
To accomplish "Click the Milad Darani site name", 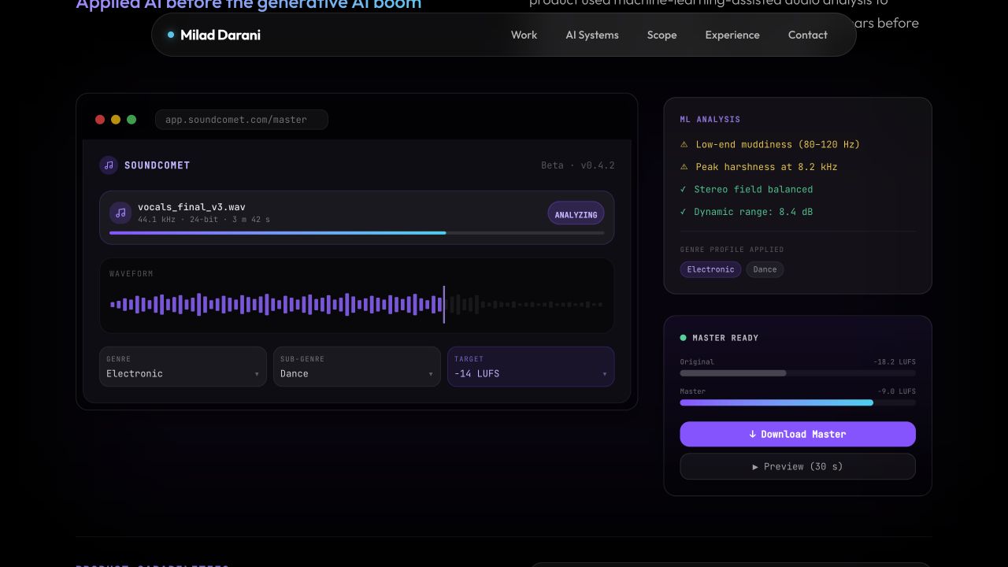I will tap(220, 35).
